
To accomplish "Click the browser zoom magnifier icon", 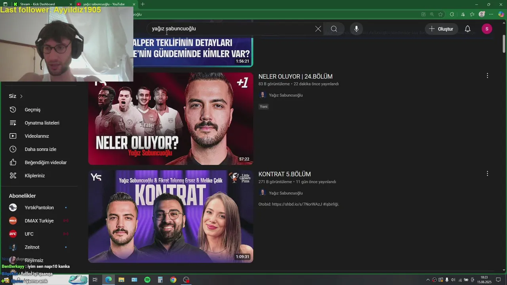I will 432,14.
